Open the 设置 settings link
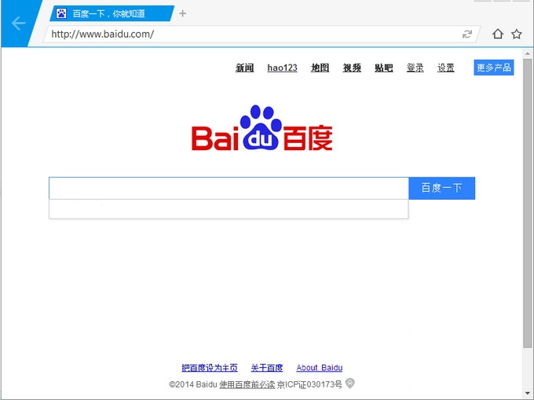 click(x=446, y=68)
